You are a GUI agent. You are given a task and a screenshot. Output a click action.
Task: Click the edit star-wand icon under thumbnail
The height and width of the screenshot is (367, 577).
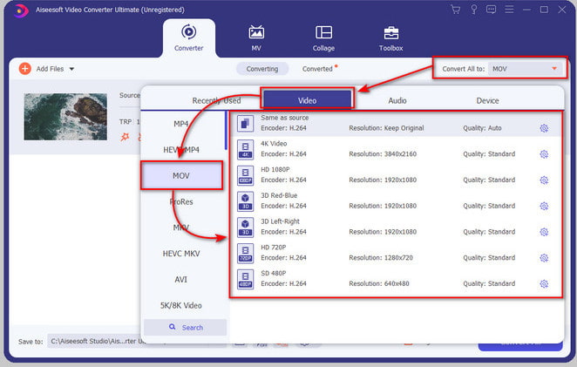[x=126, y=137]
